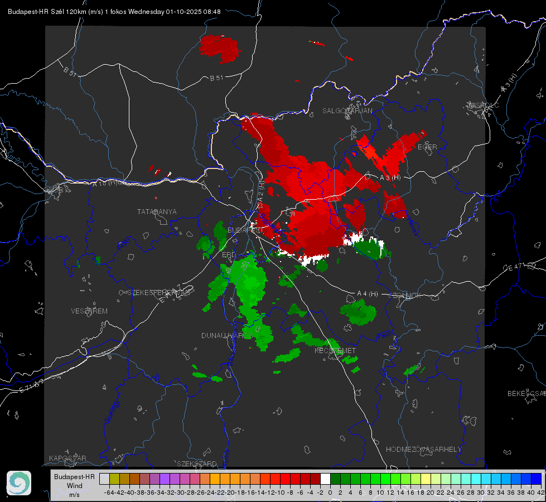546x502 pixels.
Task: Pick the white legend swatch between -2 and 0
Action: pos(325,479)
